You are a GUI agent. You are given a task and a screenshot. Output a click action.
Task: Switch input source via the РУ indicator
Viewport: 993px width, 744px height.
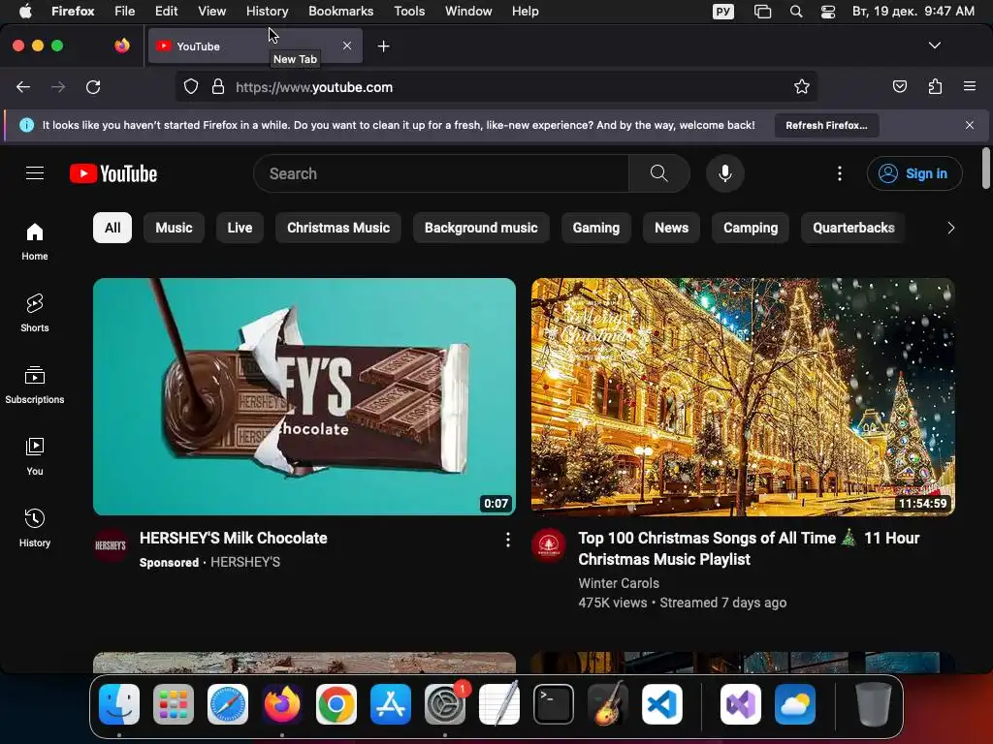(x=723, y=12)
